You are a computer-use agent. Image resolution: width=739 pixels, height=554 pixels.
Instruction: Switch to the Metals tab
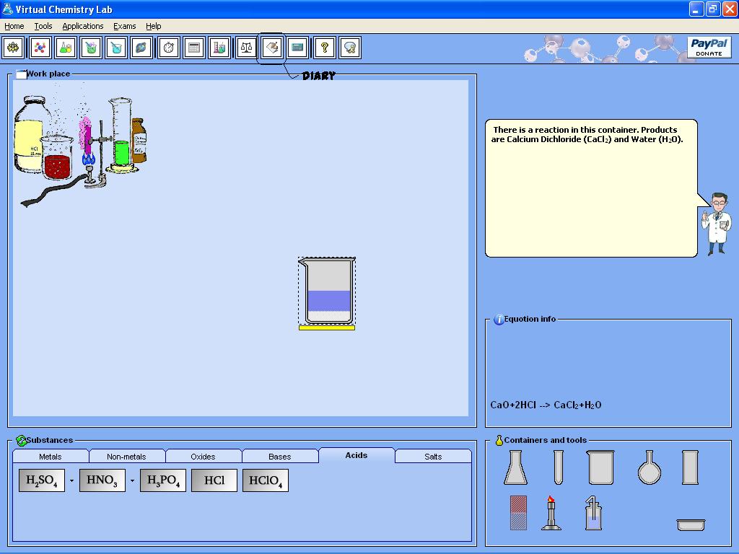(x=51, y=456)
